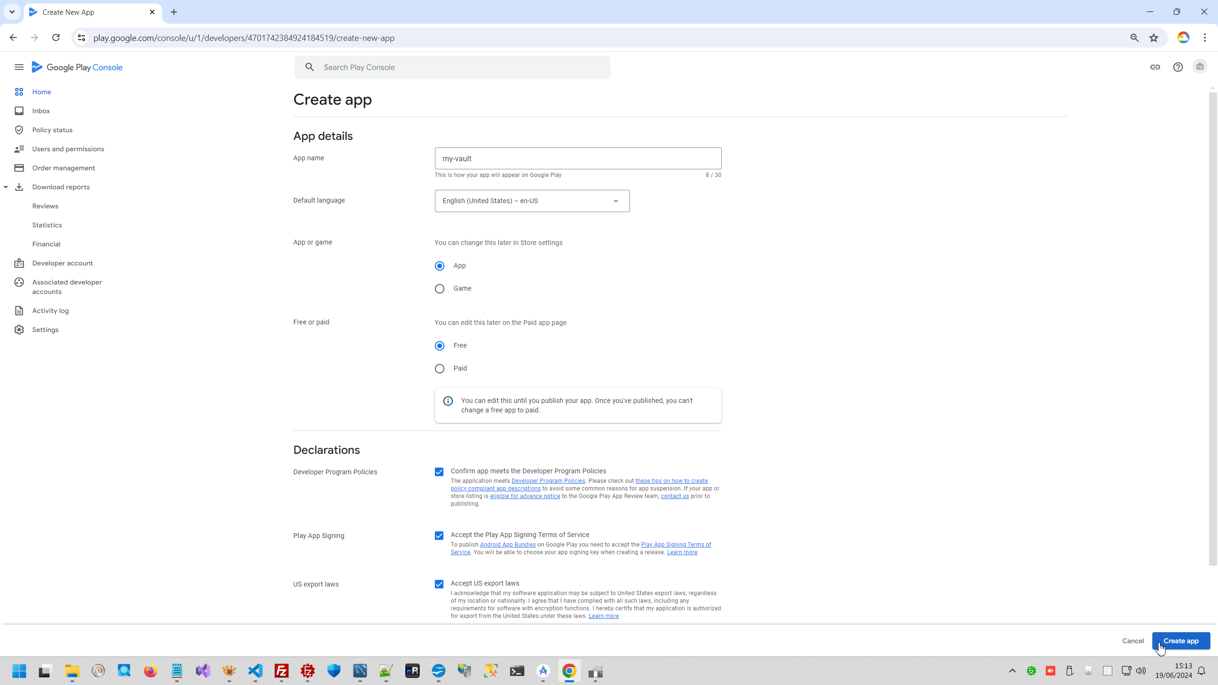
Task: Select the Game radio button
Action: (x=440, y=289)
